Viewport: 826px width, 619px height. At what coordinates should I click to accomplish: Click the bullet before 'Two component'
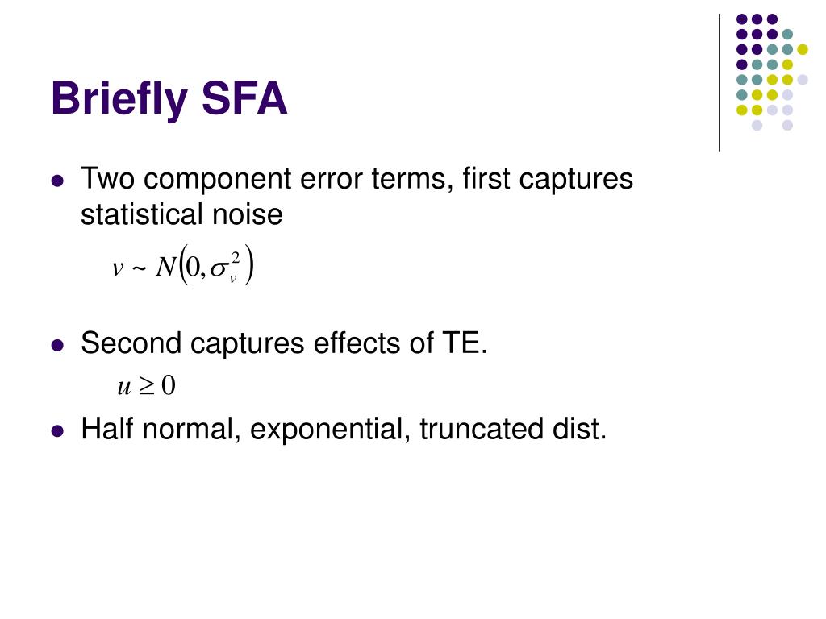[x=57, y=181]
